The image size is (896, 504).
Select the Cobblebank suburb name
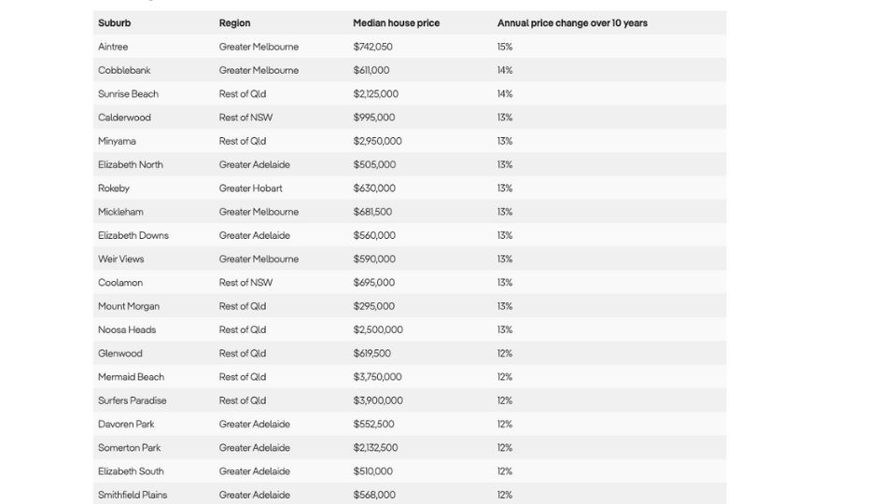pos(124,70)
